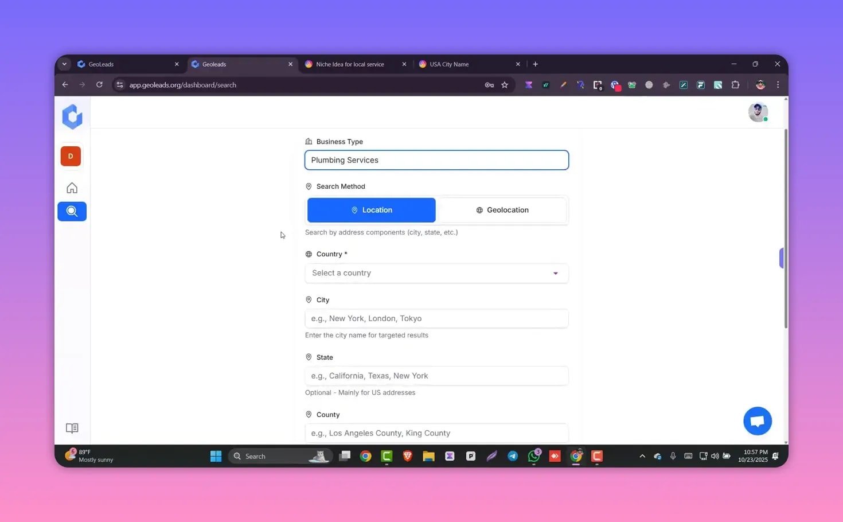Expand the browser tab search chevron
Image resolution: width=843 pixels, height=522 pixels.
pyautogui.click(x=64, y=64)
